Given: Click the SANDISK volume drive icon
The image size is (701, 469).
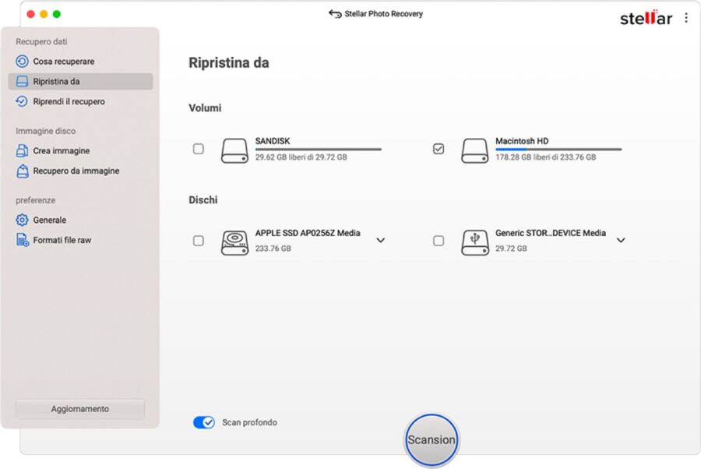Looking at the screenshot, I should click(234, 150).
